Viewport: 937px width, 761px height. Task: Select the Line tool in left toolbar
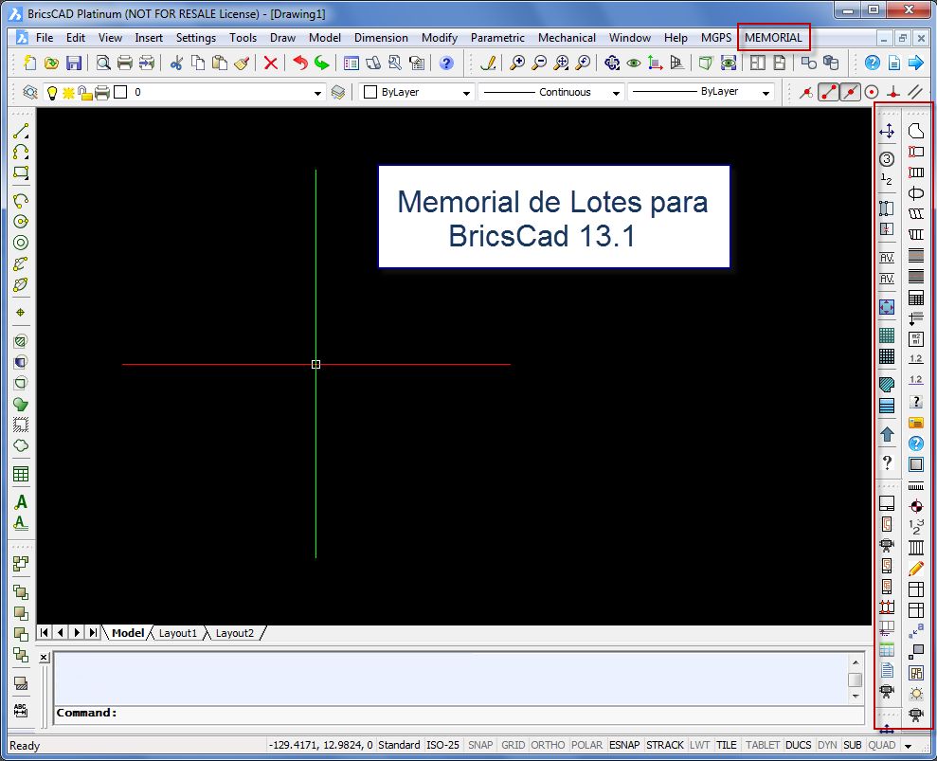[21, 131]
